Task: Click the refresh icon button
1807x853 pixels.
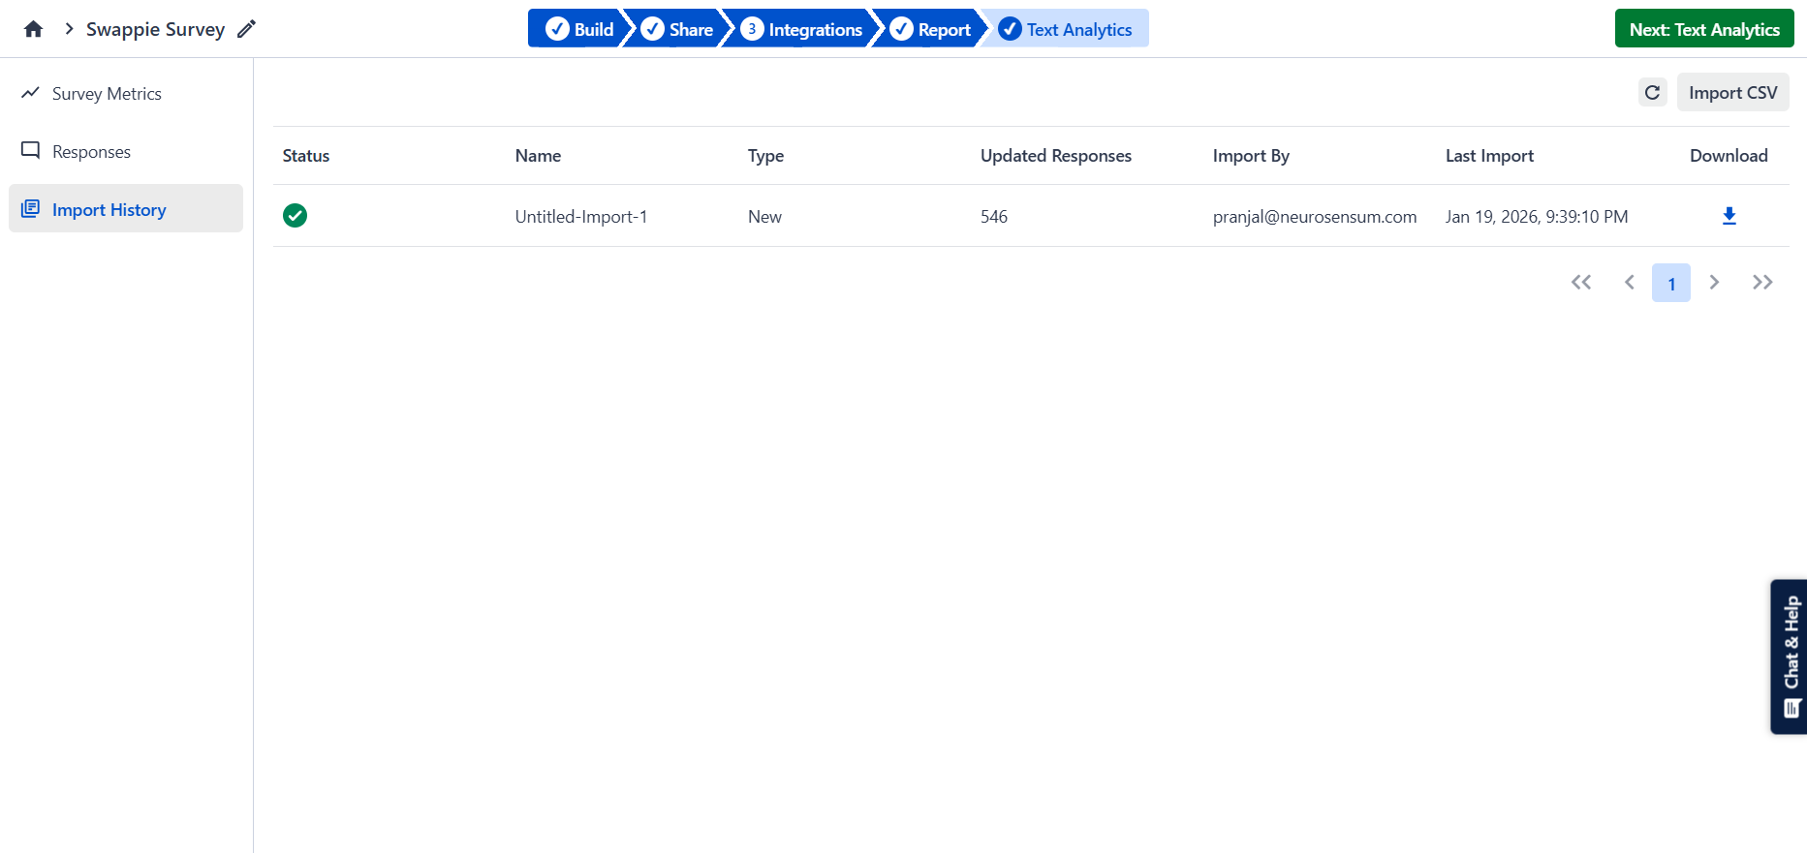Action: [x=1652, y=93]
